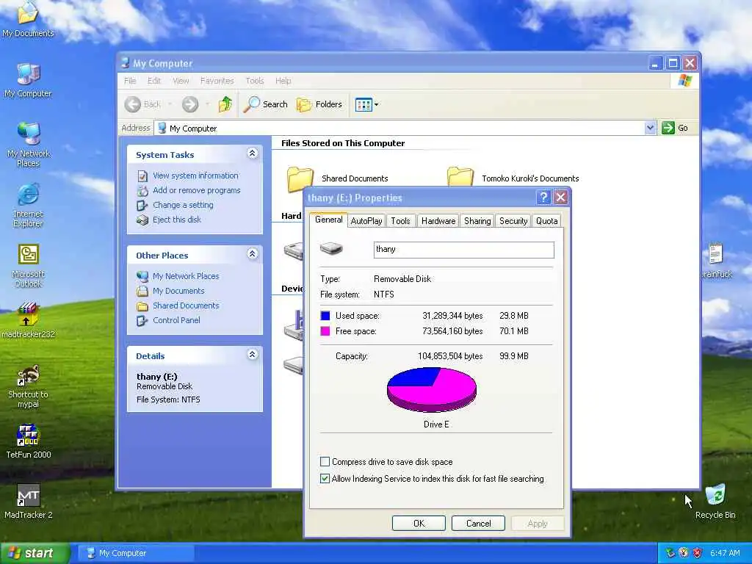Image resolution: width=752 pixels, height=564 pixels.
Task: Toggle the Folders pane button
Action: [319, 104]
